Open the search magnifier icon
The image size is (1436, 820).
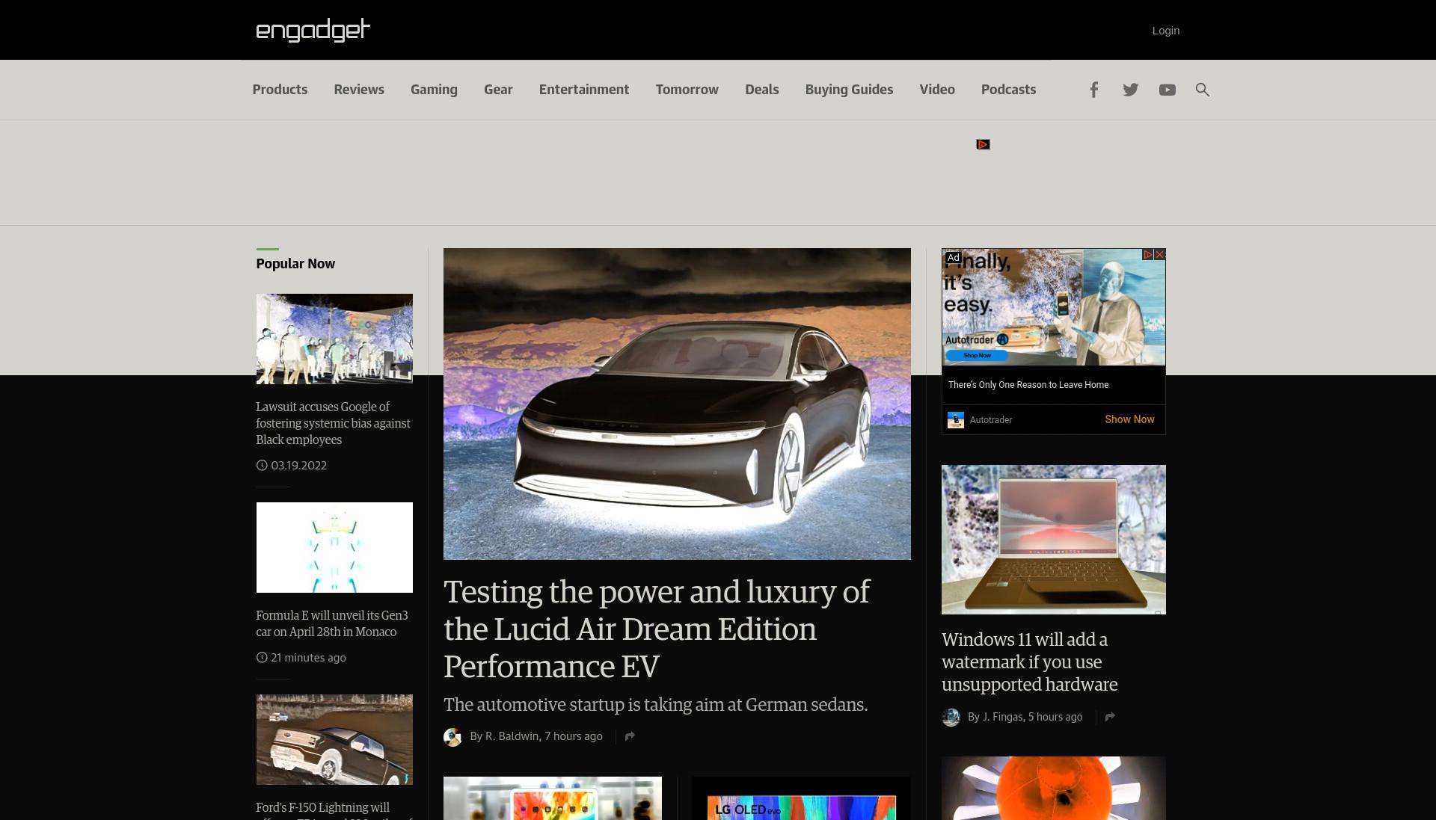click(x=1202, y=90)
